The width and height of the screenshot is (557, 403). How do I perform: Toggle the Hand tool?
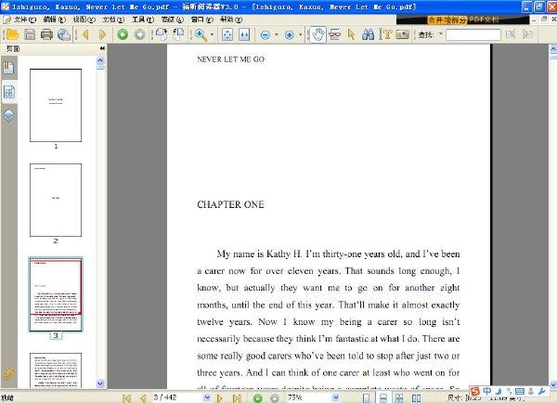[317, 34]
